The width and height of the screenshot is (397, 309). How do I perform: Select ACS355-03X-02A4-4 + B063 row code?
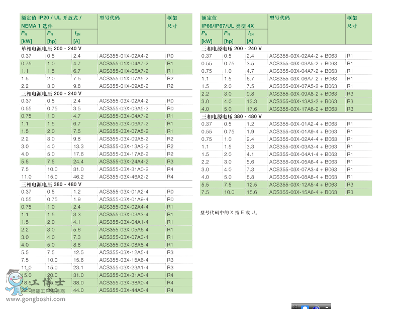point(303,139)
